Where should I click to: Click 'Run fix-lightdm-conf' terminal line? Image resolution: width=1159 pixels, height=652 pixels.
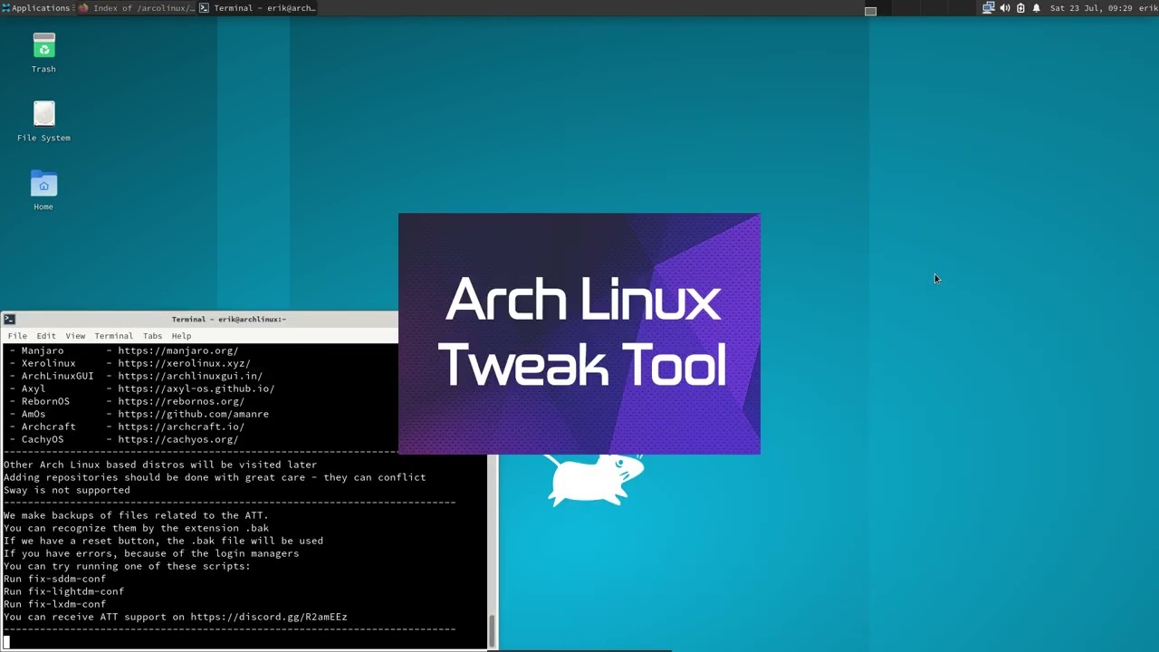pyautogui.click(x=63, y=591)
